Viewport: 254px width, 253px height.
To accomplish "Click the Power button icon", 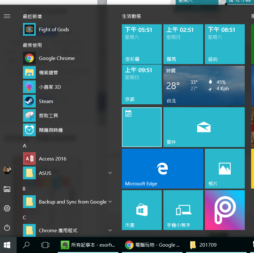I will coord(7,227).
